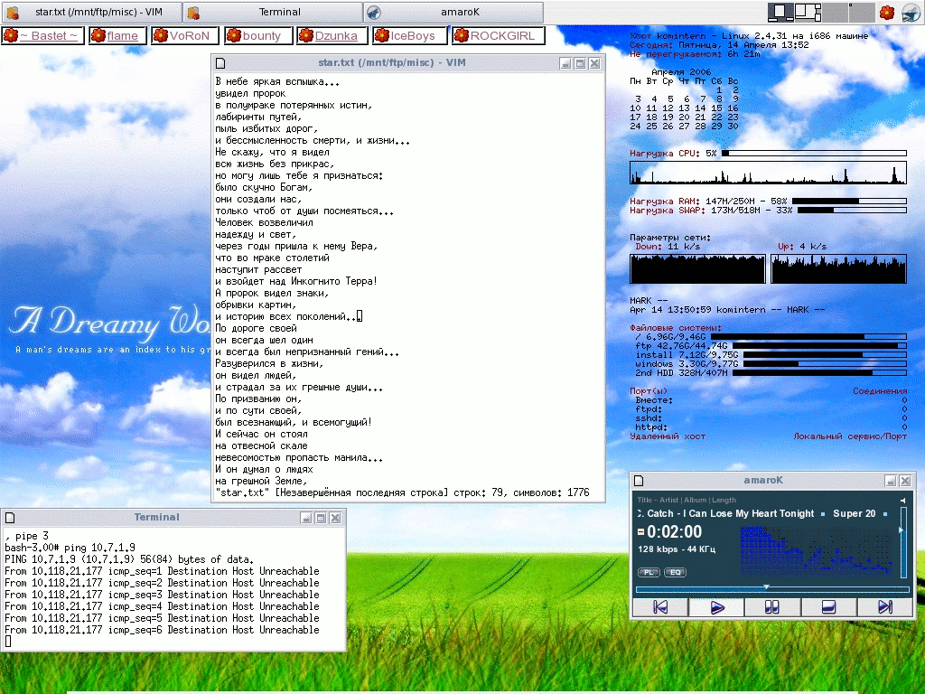Adjust the vertical volume slider in amaroK
The height and width of the screenshot is (694, 925).
click(x=902, y=543)
